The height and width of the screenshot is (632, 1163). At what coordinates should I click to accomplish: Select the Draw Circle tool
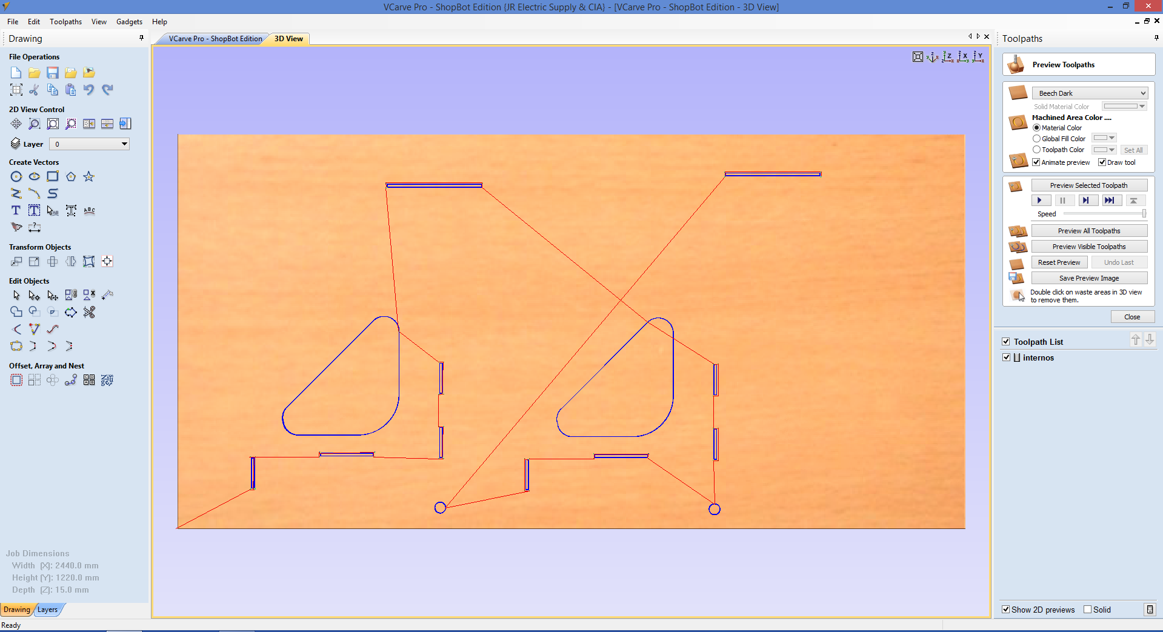click(x=16, y=176)
